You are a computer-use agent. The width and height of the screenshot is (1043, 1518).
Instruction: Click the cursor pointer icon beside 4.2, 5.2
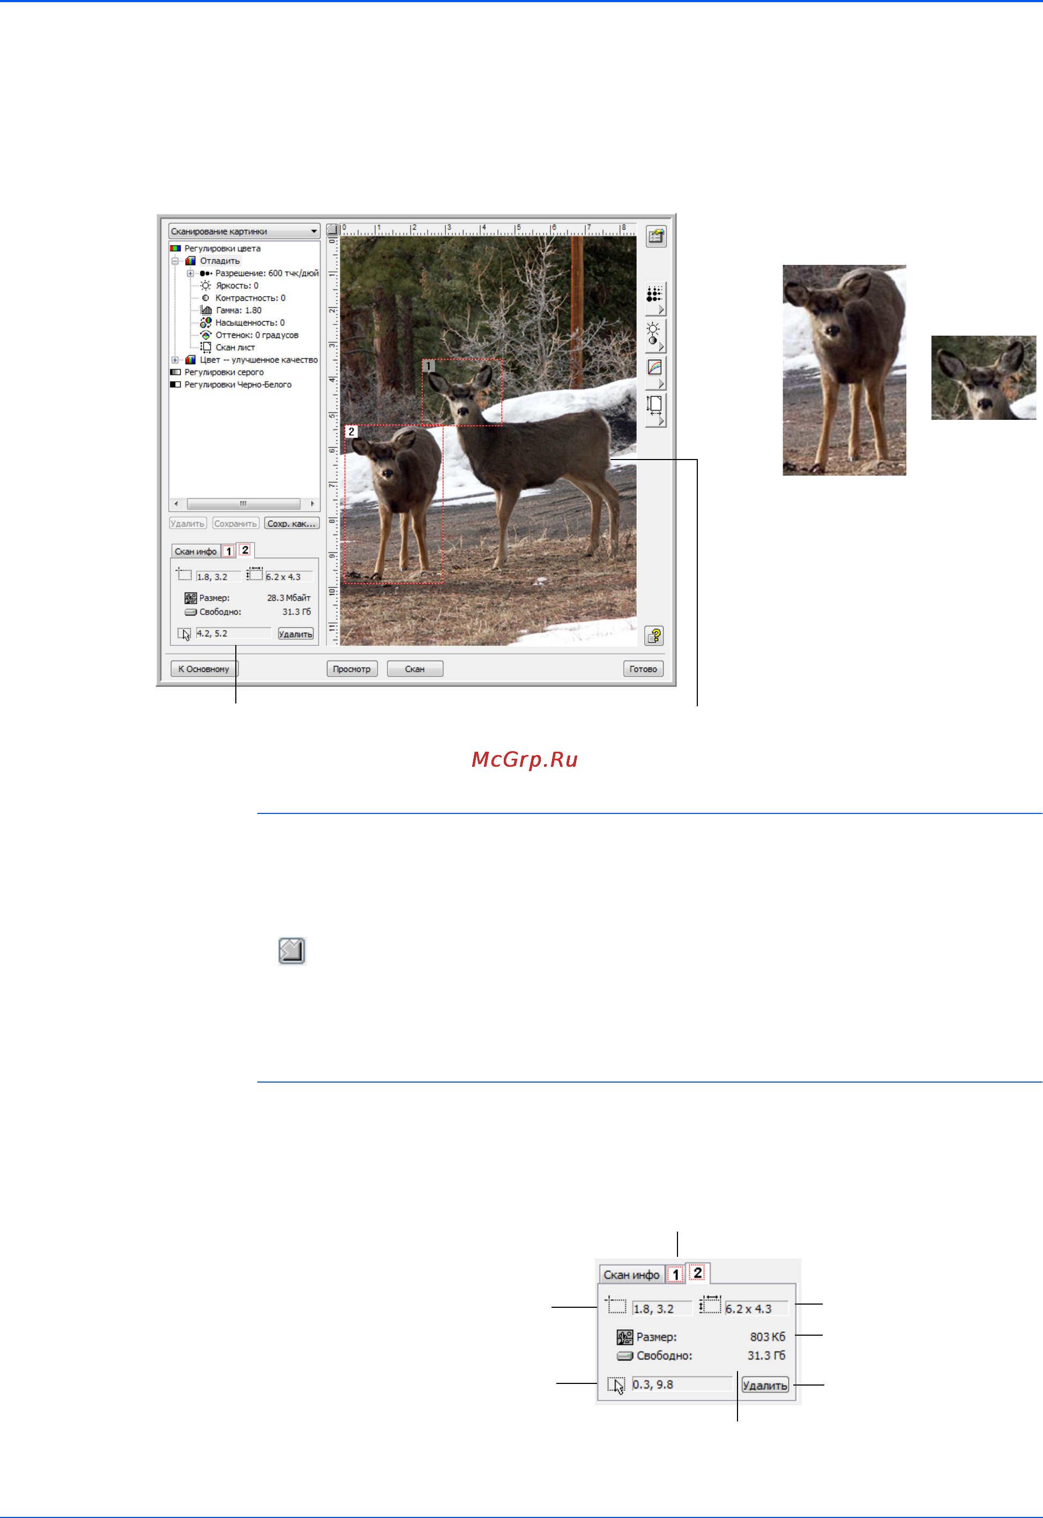pyautogui.click(x=184, y=634)
